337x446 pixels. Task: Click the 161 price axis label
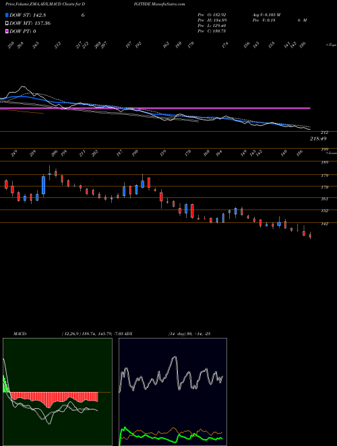[x=324, y=199]
